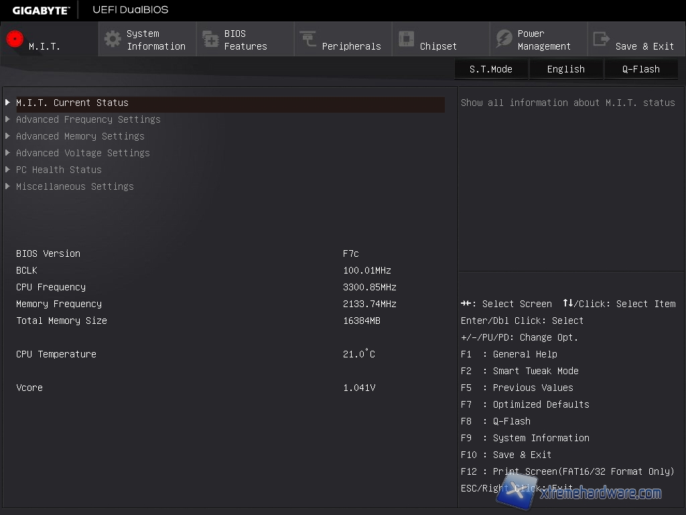Click the Save & Exit arrow icon

(x=602, y=40)
